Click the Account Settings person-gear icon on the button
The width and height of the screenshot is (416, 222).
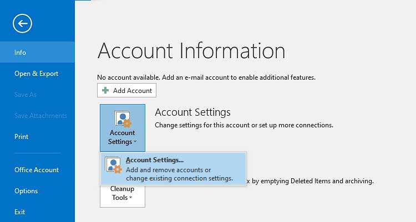pyautogui.click(x=123, y=119)
